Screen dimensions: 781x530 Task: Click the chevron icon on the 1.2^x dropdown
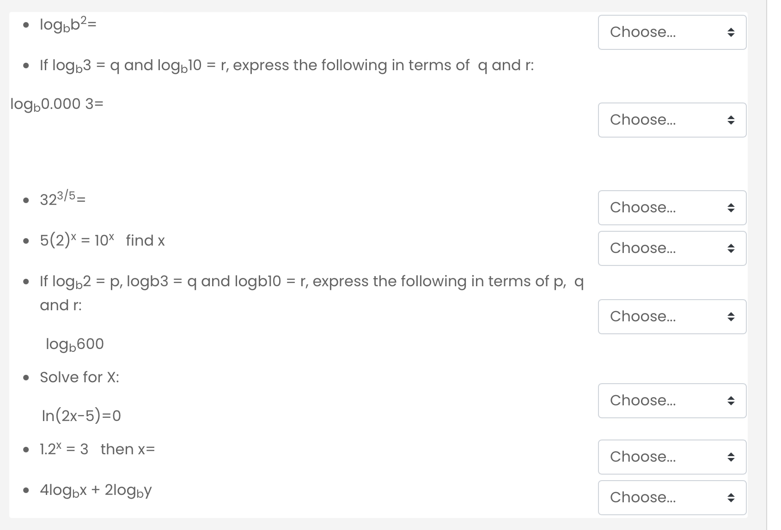tap(731, 457)
